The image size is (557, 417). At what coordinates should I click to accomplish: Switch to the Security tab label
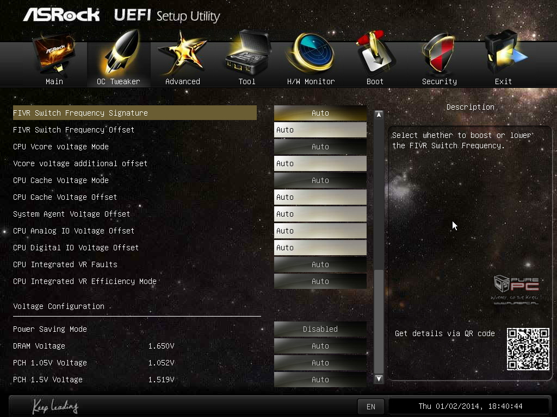click(x=440, y=81)
